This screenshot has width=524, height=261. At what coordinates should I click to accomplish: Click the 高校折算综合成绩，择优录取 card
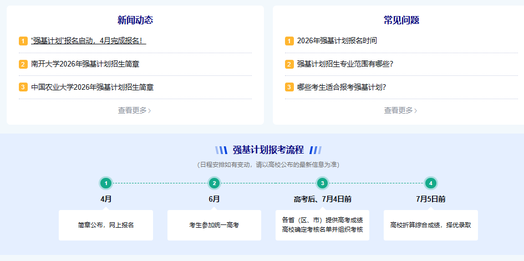click(x=431, y=225)
